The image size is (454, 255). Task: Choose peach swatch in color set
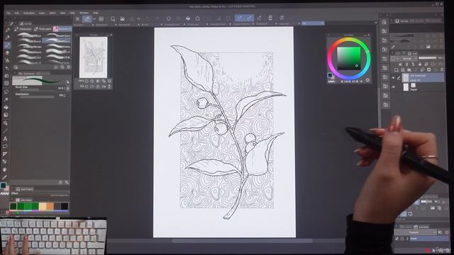43,206
